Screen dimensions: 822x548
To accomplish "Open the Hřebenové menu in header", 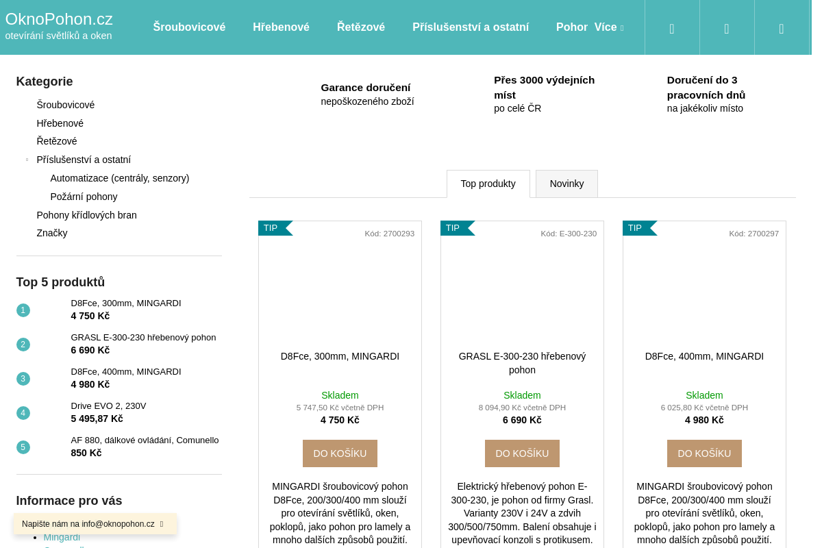I will [x=281, y=27].
